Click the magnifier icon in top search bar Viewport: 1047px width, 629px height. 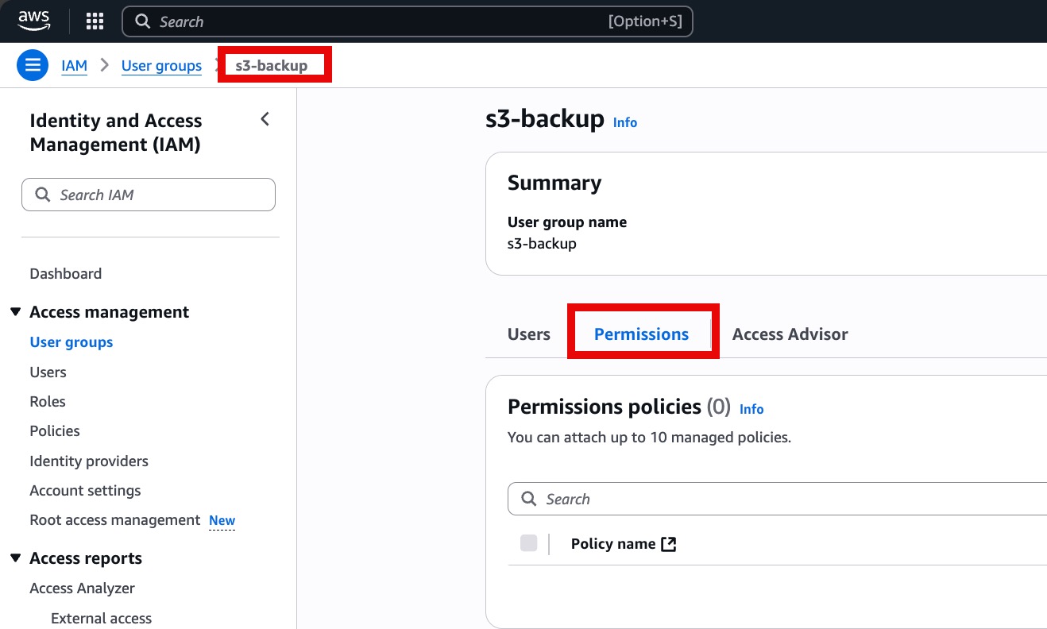(x=143, y=21)
